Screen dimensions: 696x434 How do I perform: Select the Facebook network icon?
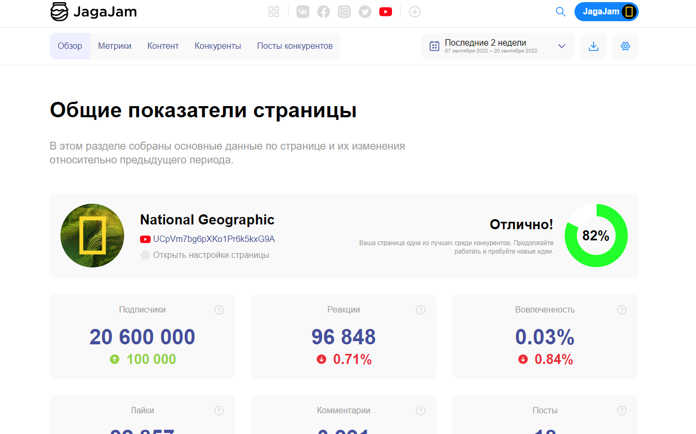click(x=323, y=11)
